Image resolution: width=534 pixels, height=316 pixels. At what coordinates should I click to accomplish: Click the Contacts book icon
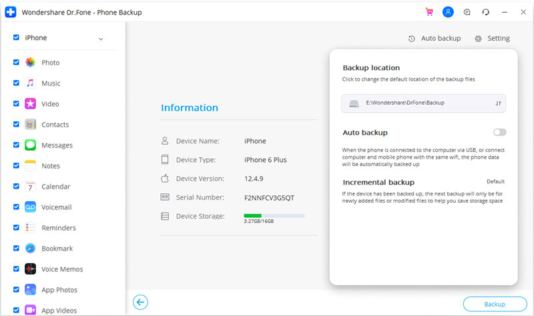tap(30, 125)
